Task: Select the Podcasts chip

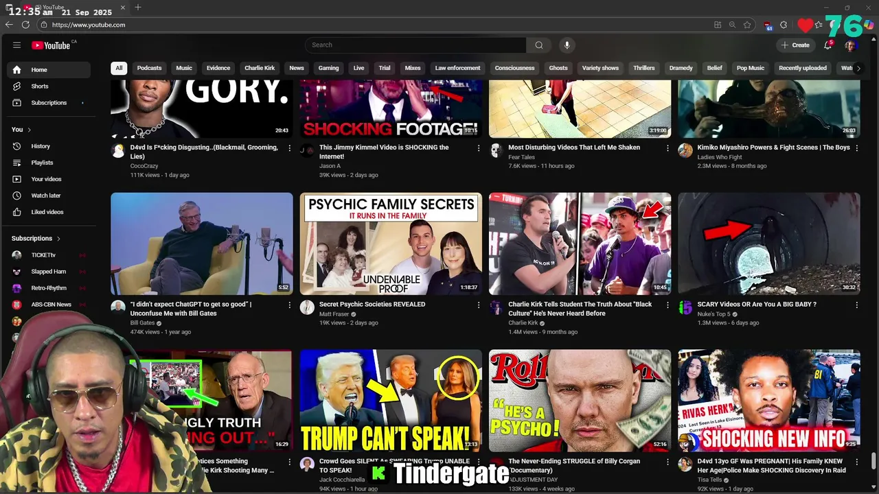Action: [149, 68]
